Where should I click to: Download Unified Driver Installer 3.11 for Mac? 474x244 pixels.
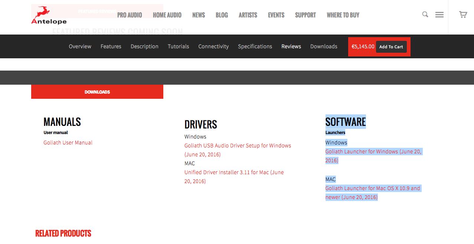pos(234,177)
